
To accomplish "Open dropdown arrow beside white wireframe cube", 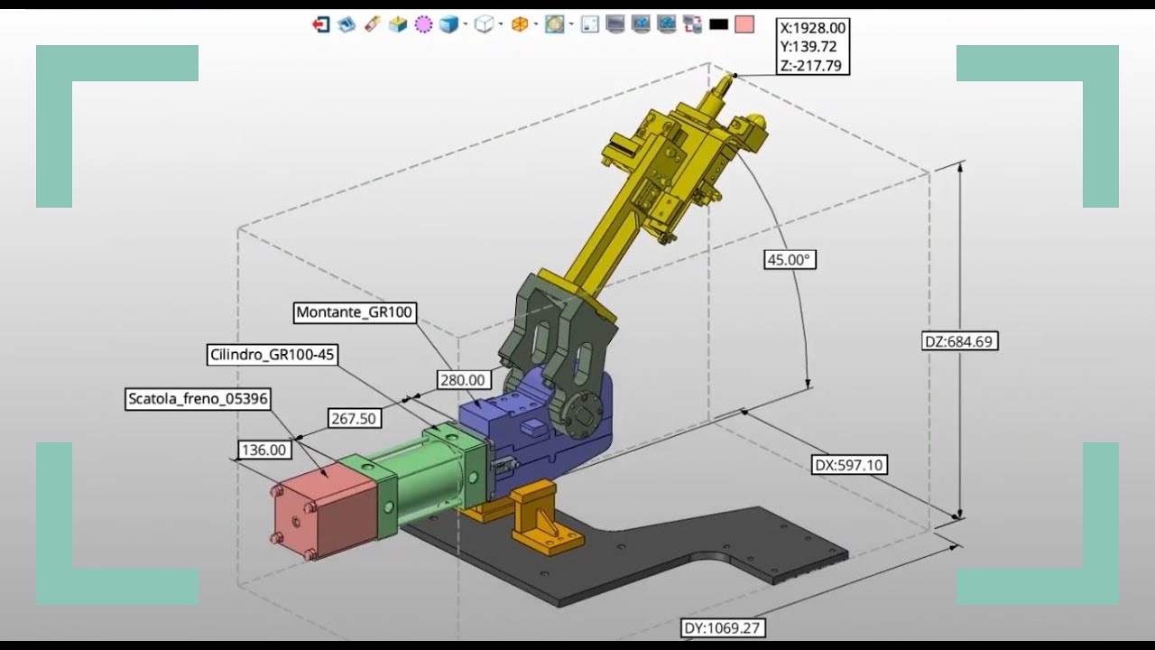I will coord(500,25).
